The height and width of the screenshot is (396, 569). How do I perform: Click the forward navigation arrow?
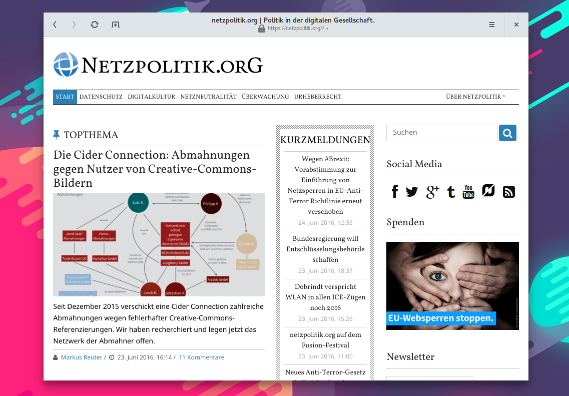click(74, 25)
